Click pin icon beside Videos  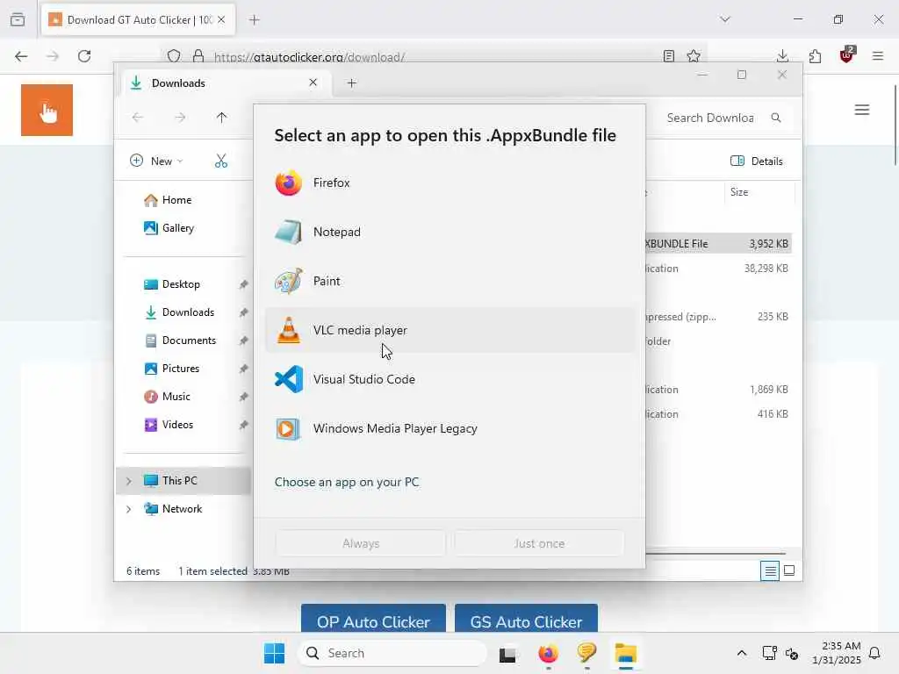244,425
